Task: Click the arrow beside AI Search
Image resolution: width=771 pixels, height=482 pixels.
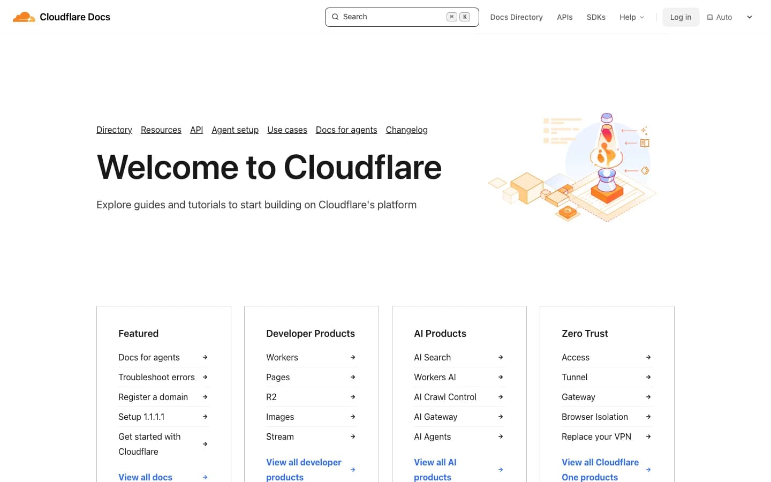Action: click(501, 357)
